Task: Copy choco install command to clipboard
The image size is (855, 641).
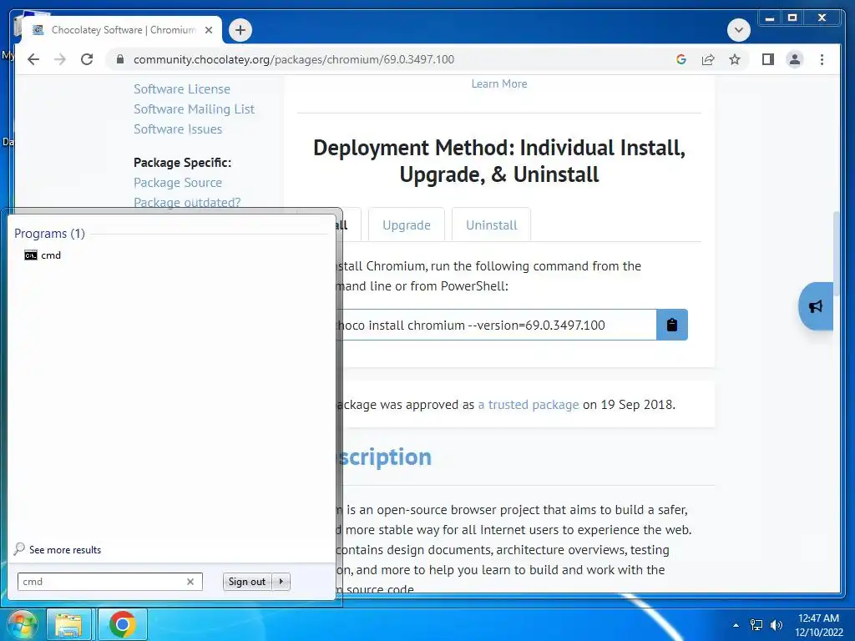Action: (x=672, y=325)
